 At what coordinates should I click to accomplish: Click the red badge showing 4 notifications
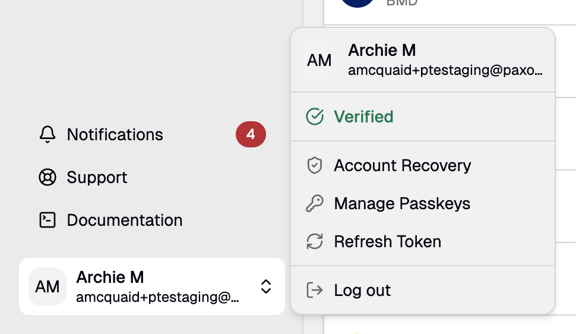(251, 134)
